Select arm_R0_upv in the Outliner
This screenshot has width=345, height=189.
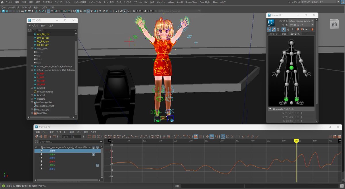click(43, 34)
